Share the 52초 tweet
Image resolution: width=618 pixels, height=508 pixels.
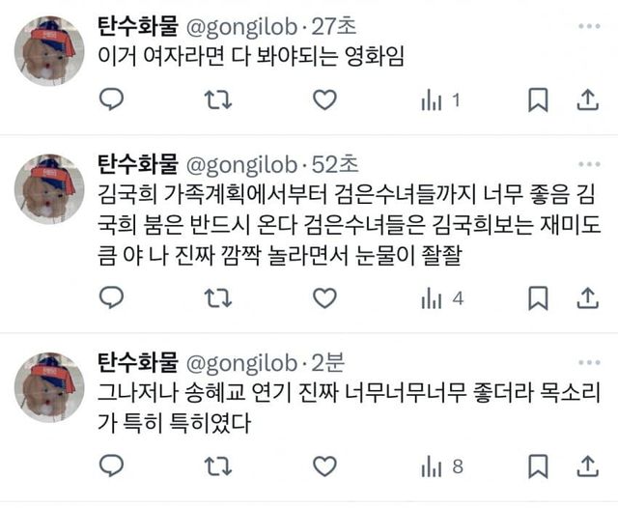588,297
